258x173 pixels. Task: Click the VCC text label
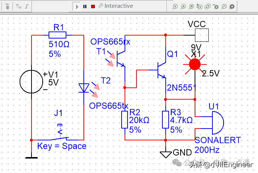point(196,24)
